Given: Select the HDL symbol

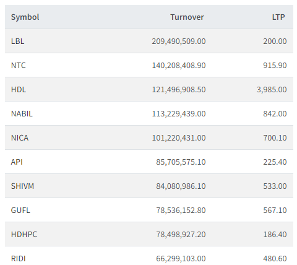Looking at the screenshot, I should coord(19,90).
